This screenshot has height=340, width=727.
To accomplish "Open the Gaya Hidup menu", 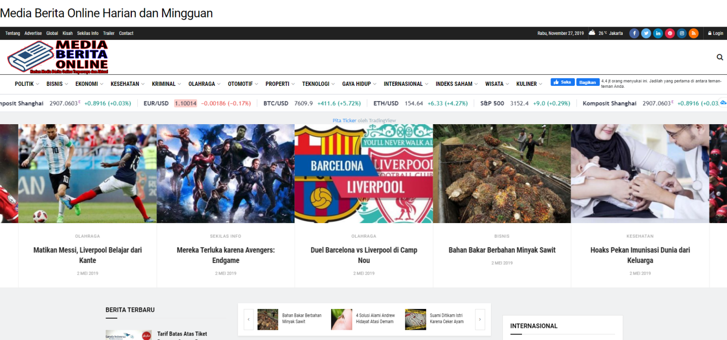I will (x=359, y=84).
